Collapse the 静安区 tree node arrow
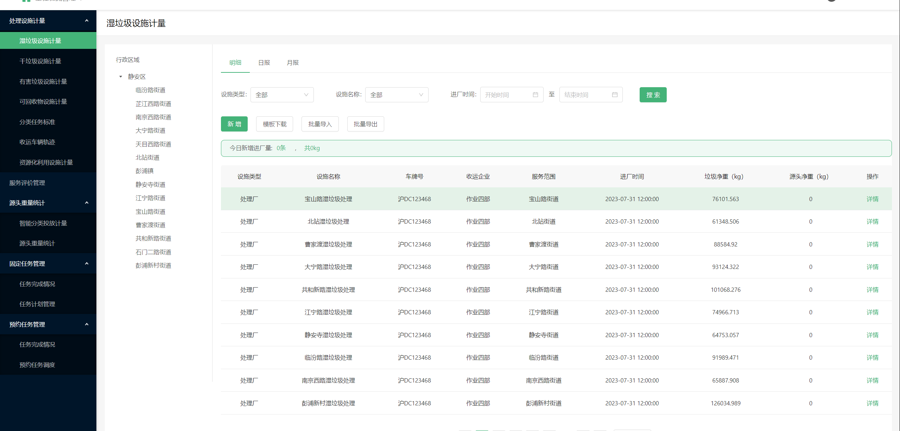The height and width of the screenshot is (431, 900). (x=121, y=77)
